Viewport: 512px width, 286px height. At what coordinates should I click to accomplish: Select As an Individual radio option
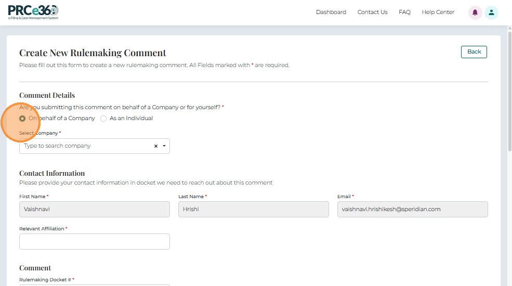(x=103, y=119)
